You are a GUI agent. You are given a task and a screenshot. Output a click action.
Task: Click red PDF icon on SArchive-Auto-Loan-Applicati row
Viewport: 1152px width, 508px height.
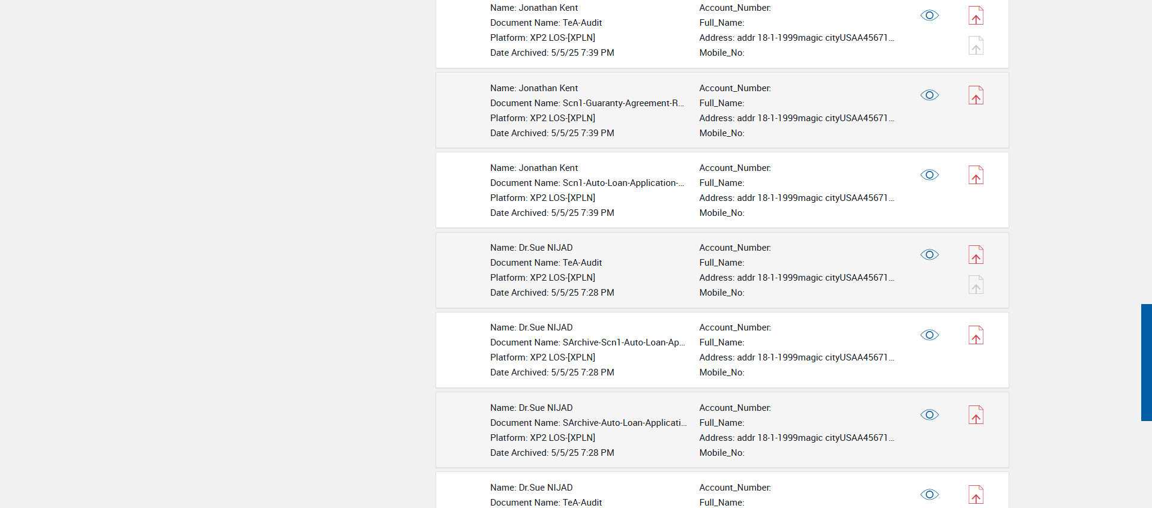tap(976, 415)
